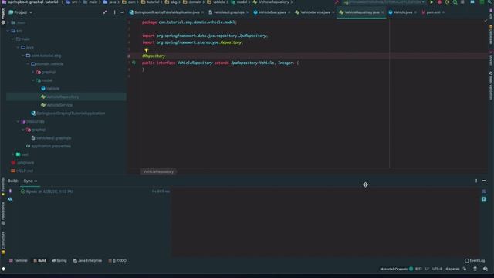Toggle the eye view icon in the Build panel
This screenshot has width=494, height=278.
[x=10, y=199]
